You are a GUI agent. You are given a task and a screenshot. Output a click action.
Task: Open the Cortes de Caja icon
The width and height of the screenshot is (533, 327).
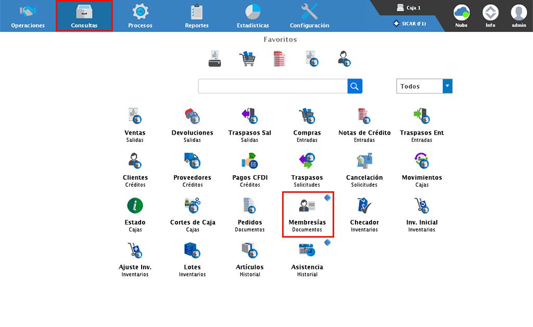[192, 206]
